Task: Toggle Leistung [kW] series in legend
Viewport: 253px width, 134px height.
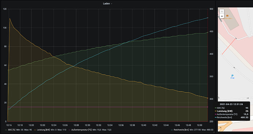Action: click(x=44, y=130)
